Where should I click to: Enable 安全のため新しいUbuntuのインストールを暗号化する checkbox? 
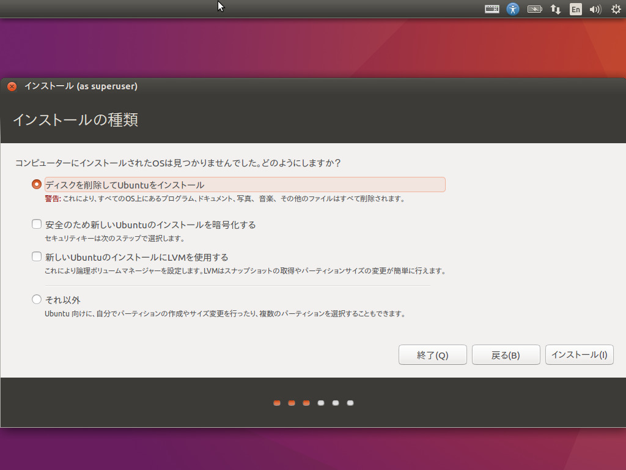[36, 224]
